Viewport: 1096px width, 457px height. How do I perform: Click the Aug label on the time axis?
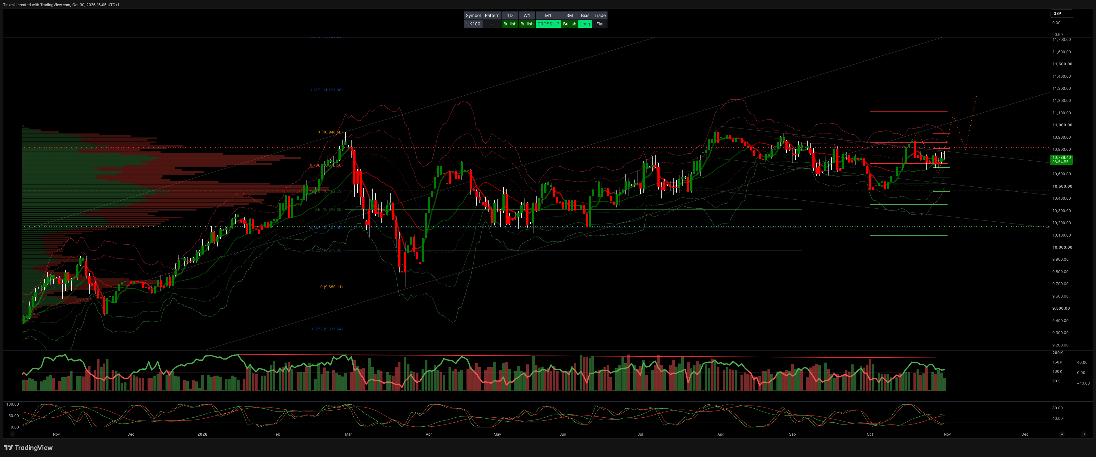pos(721,434)
